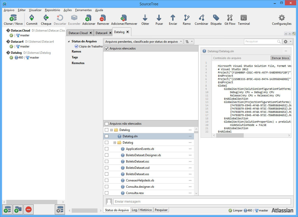This screenshot has height=217, width=298.
Task: Toggle the Arquivos não elencados checkbox
Action: click(x=107, y=124)
